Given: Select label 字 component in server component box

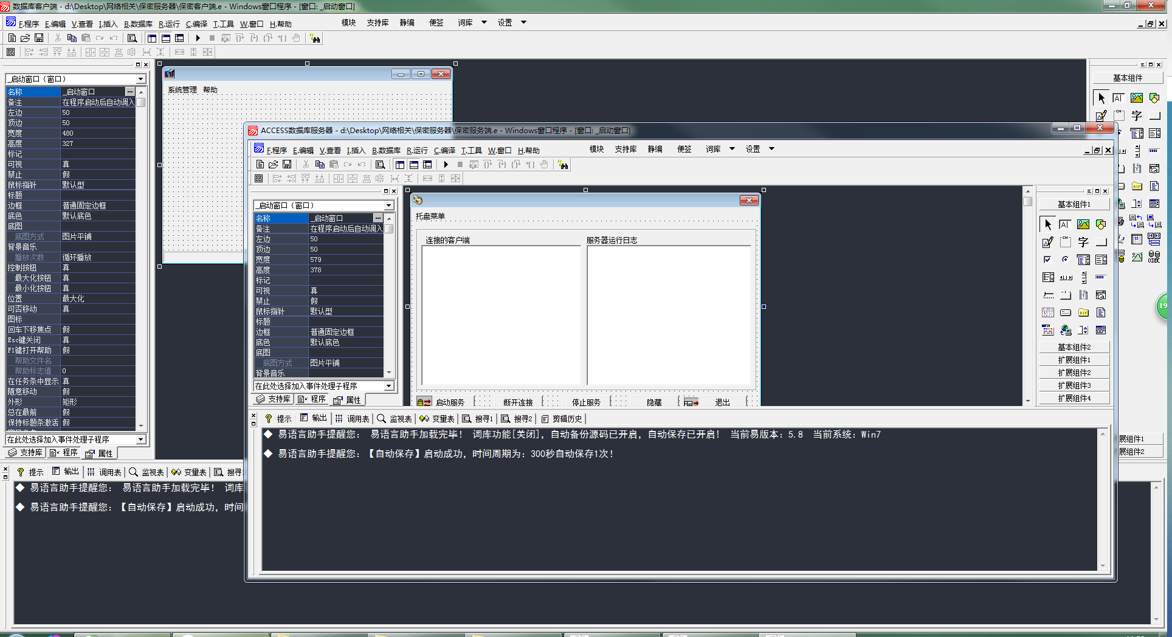Looking at the screenshot, I should 1083,242.
